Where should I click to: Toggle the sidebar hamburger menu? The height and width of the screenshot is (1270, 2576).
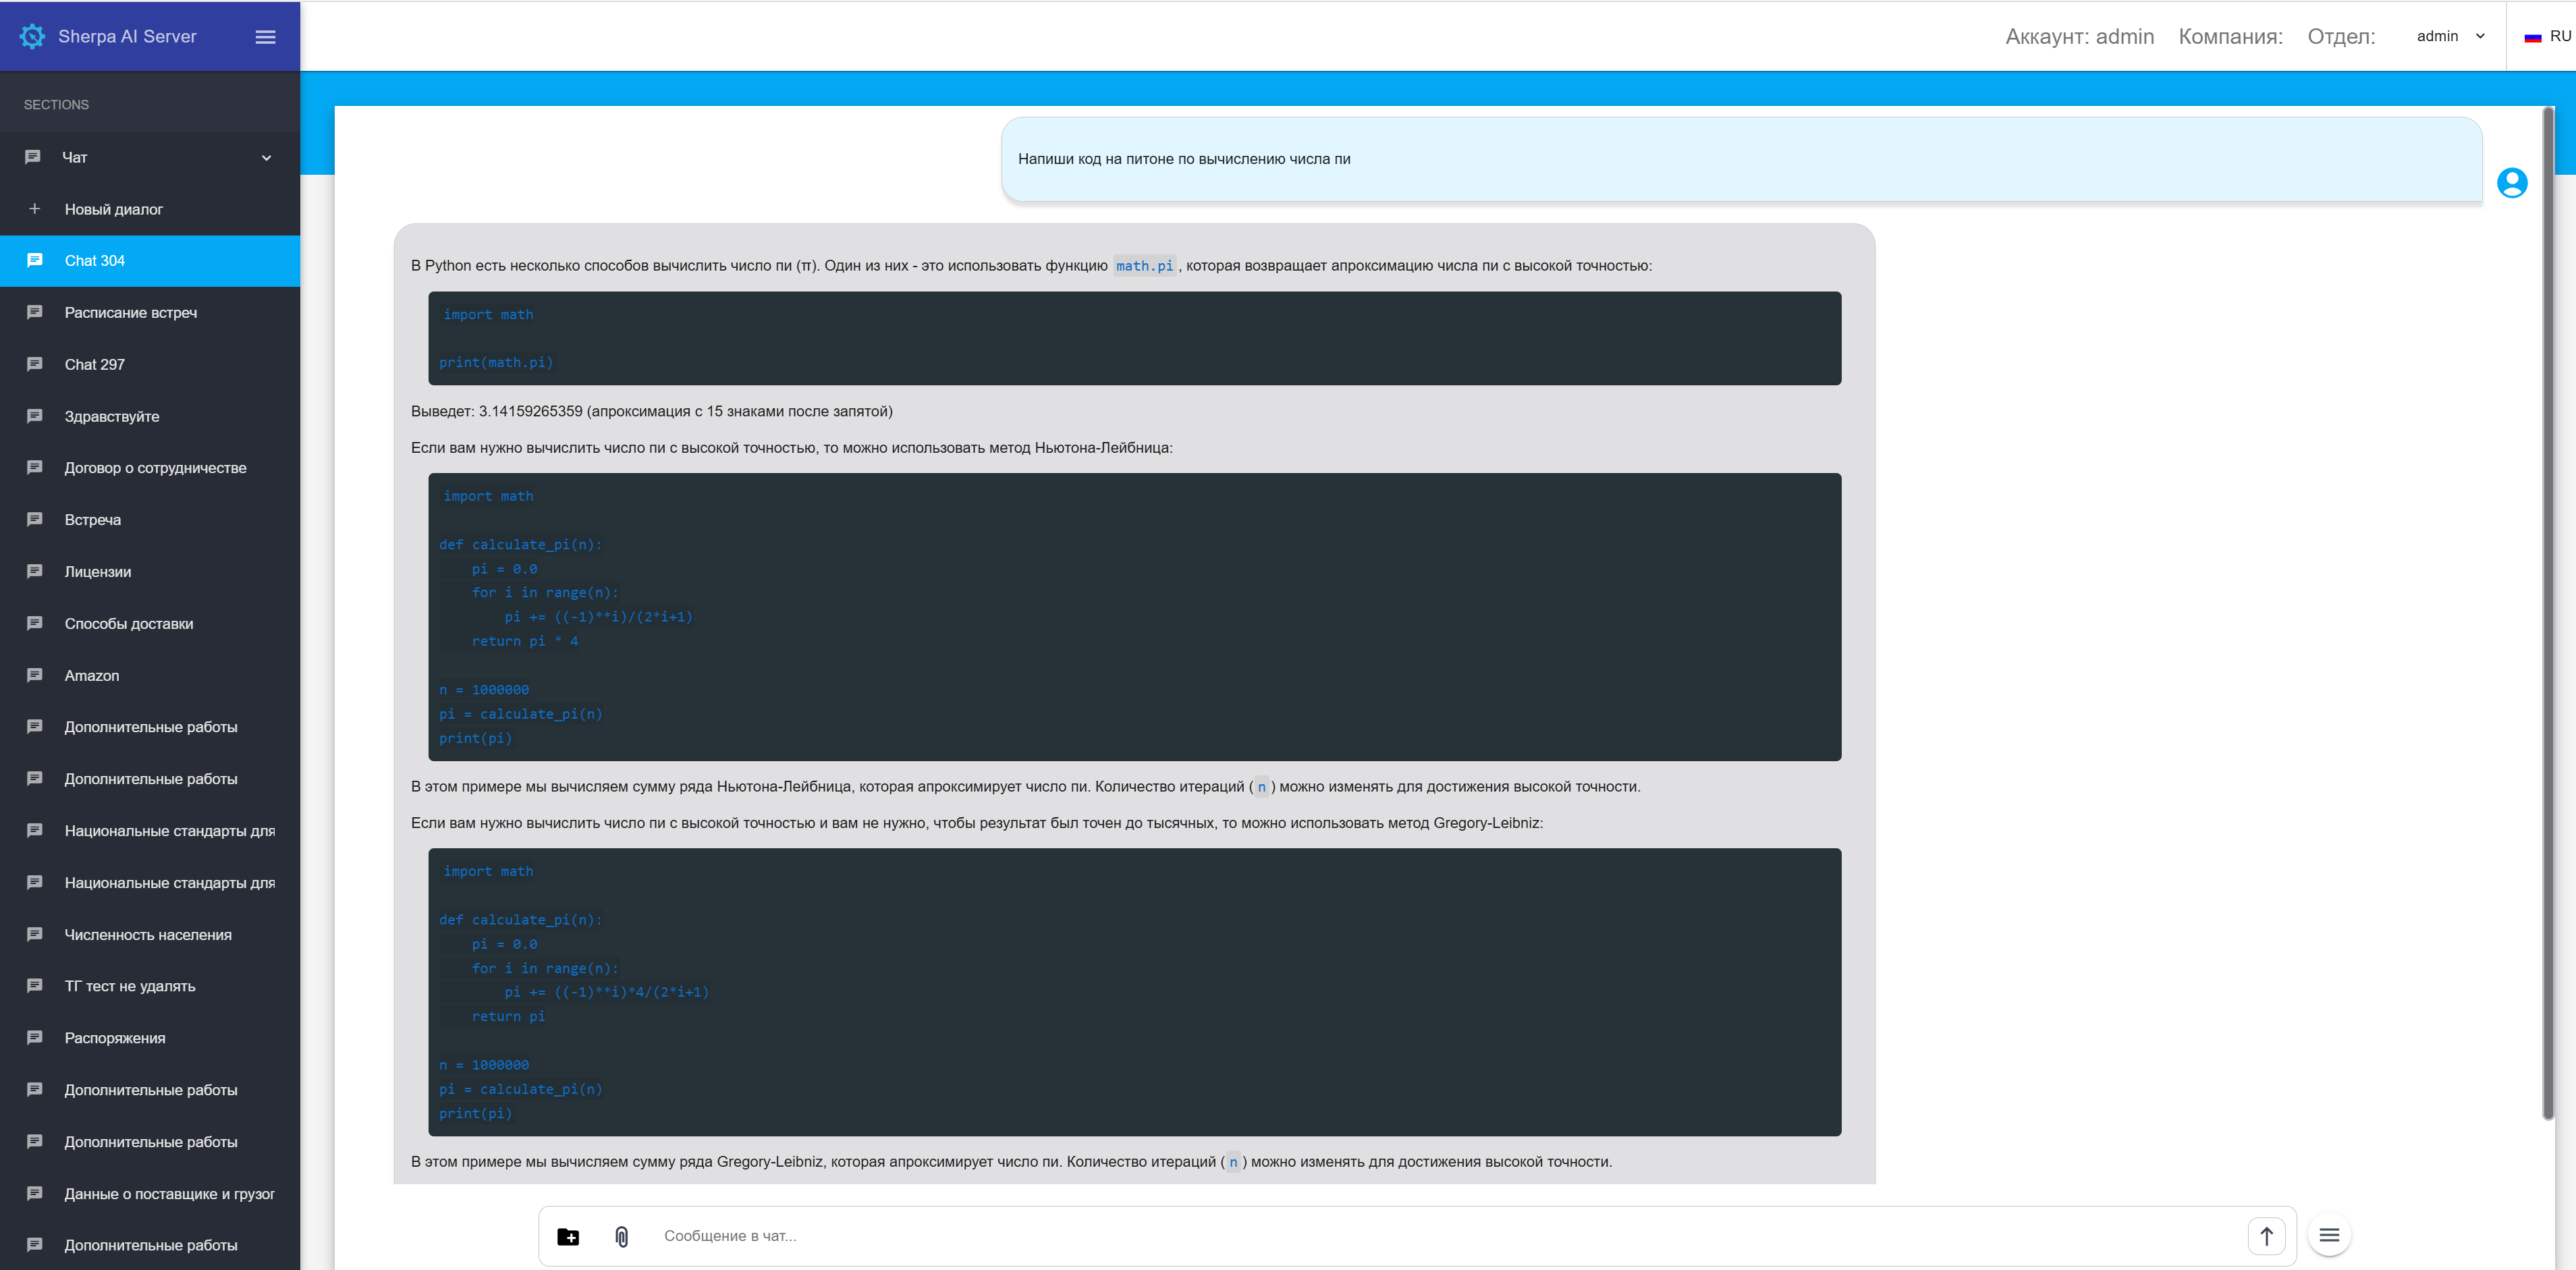[x=265, y=37]
